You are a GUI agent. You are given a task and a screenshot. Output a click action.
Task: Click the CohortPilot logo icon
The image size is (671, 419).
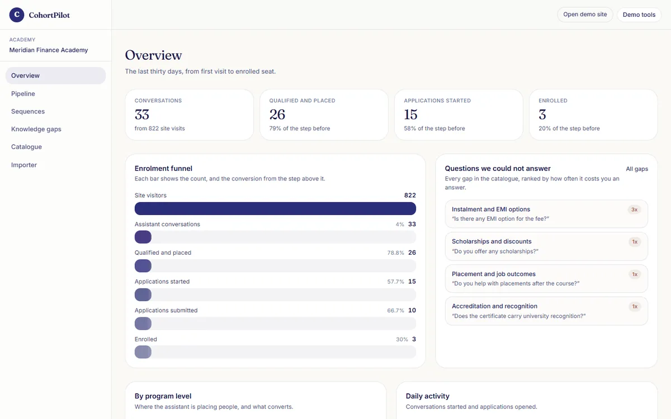coord(17,15)
